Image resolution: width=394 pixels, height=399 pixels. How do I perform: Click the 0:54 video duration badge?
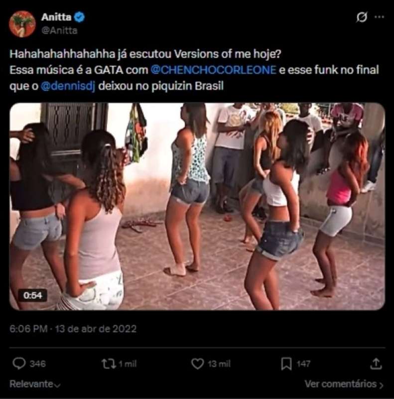click(x=32, y=295)
